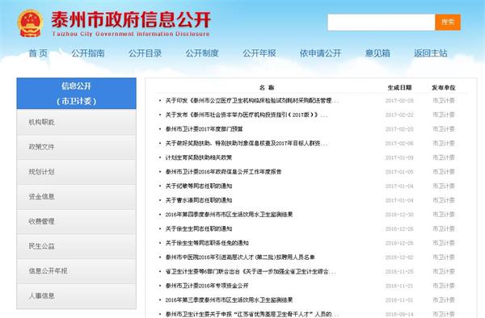Focus the search input field

click(x=382, y=23)
